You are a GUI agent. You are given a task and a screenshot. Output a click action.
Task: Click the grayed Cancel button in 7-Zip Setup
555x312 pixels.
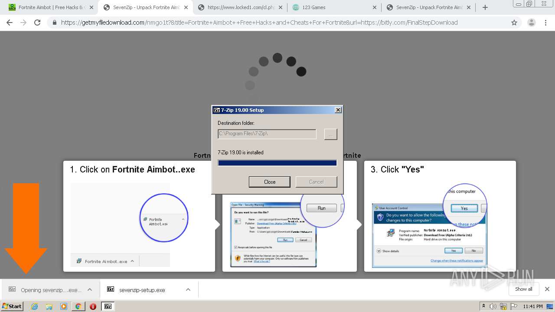coord(316,182)
